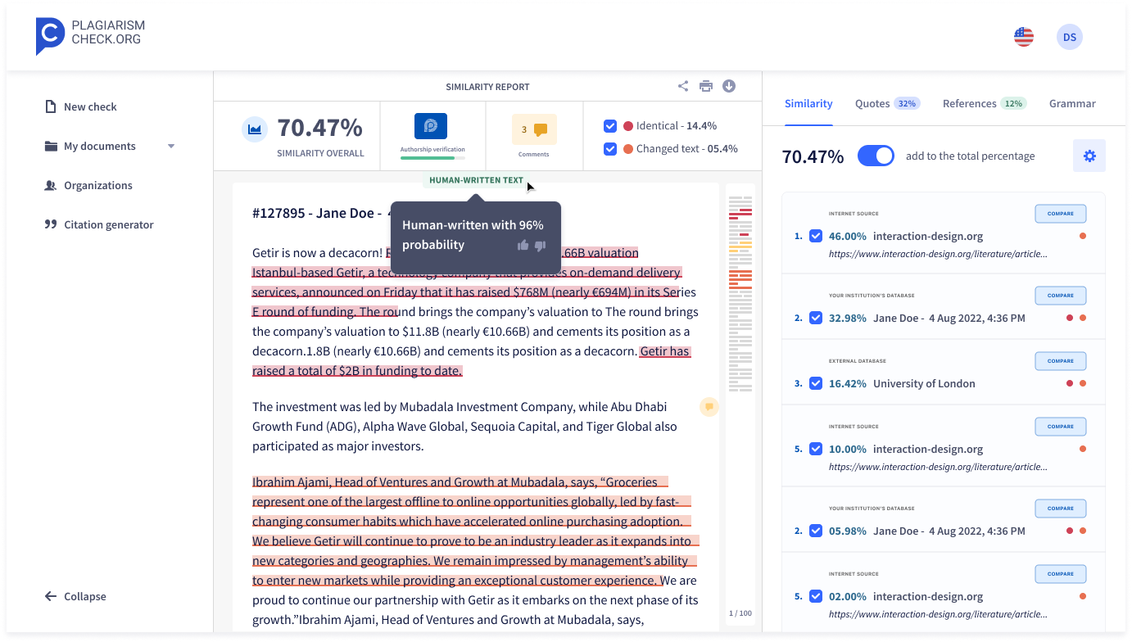
Task: Click the 70.47% similarity overall value
Action: point(319,128)
